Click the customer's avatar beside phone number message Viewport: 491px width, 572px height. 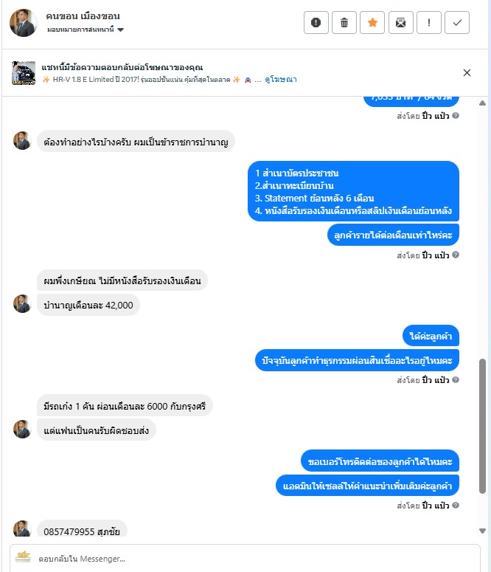22,528
